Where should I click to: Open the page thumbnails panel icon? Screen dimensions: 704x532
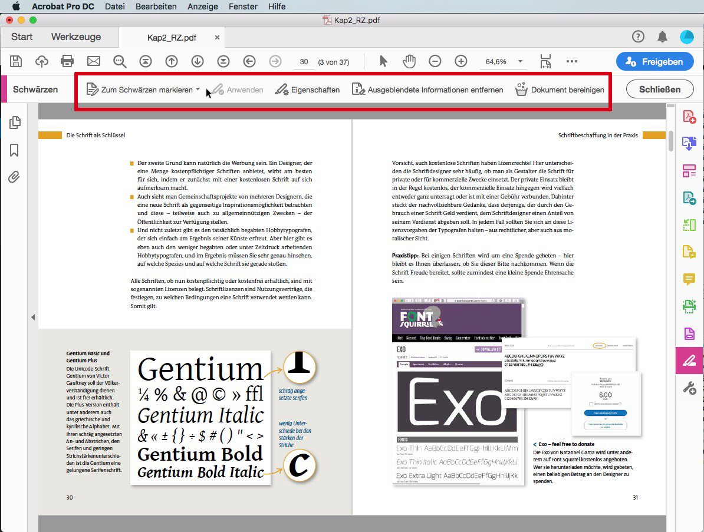[15, 123]
